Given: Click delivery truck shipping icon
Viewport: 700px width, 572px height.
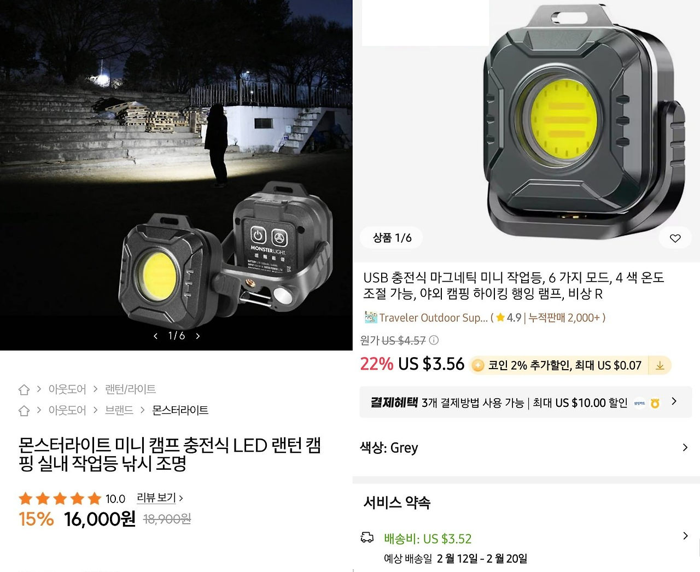Looking at the screenshot, I should coord(367,538).
